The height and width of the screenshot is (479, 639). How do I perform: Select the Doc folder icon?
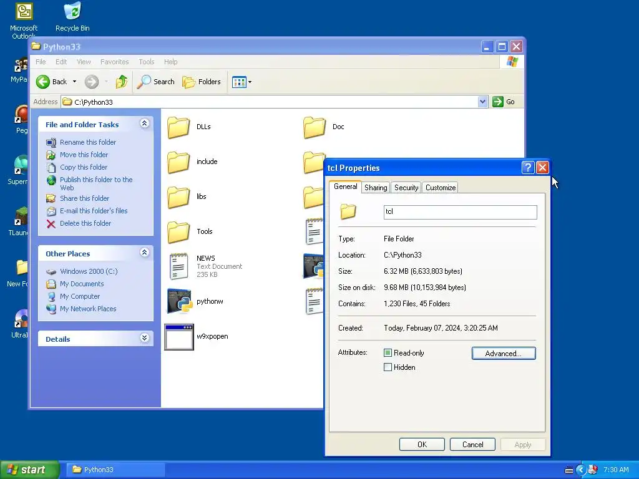pyautogui.click(x=315, y=127)
